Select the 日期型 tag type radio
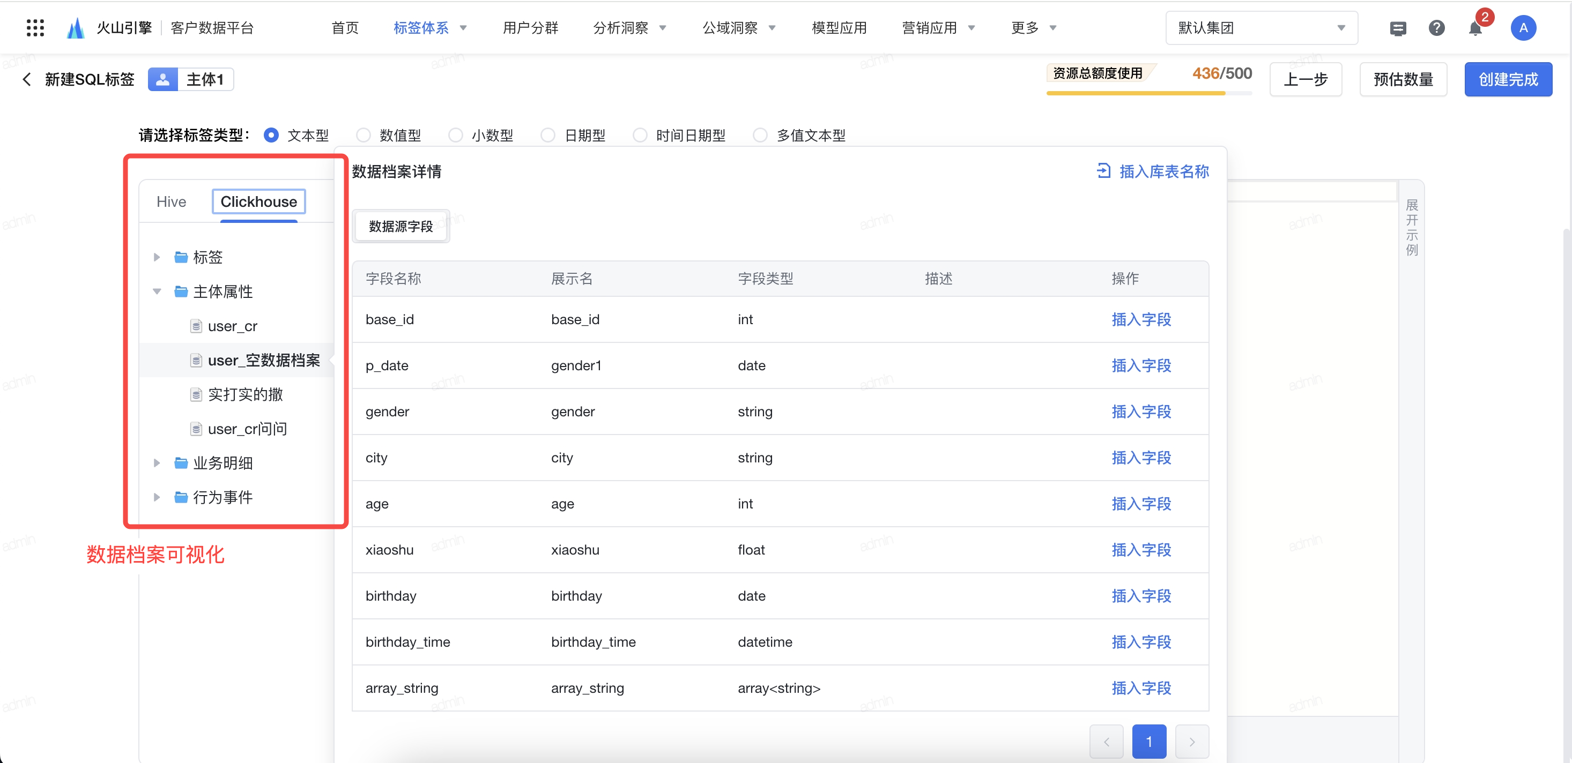The width and height of the screenshot is (1572, 763). click(547, 135)
